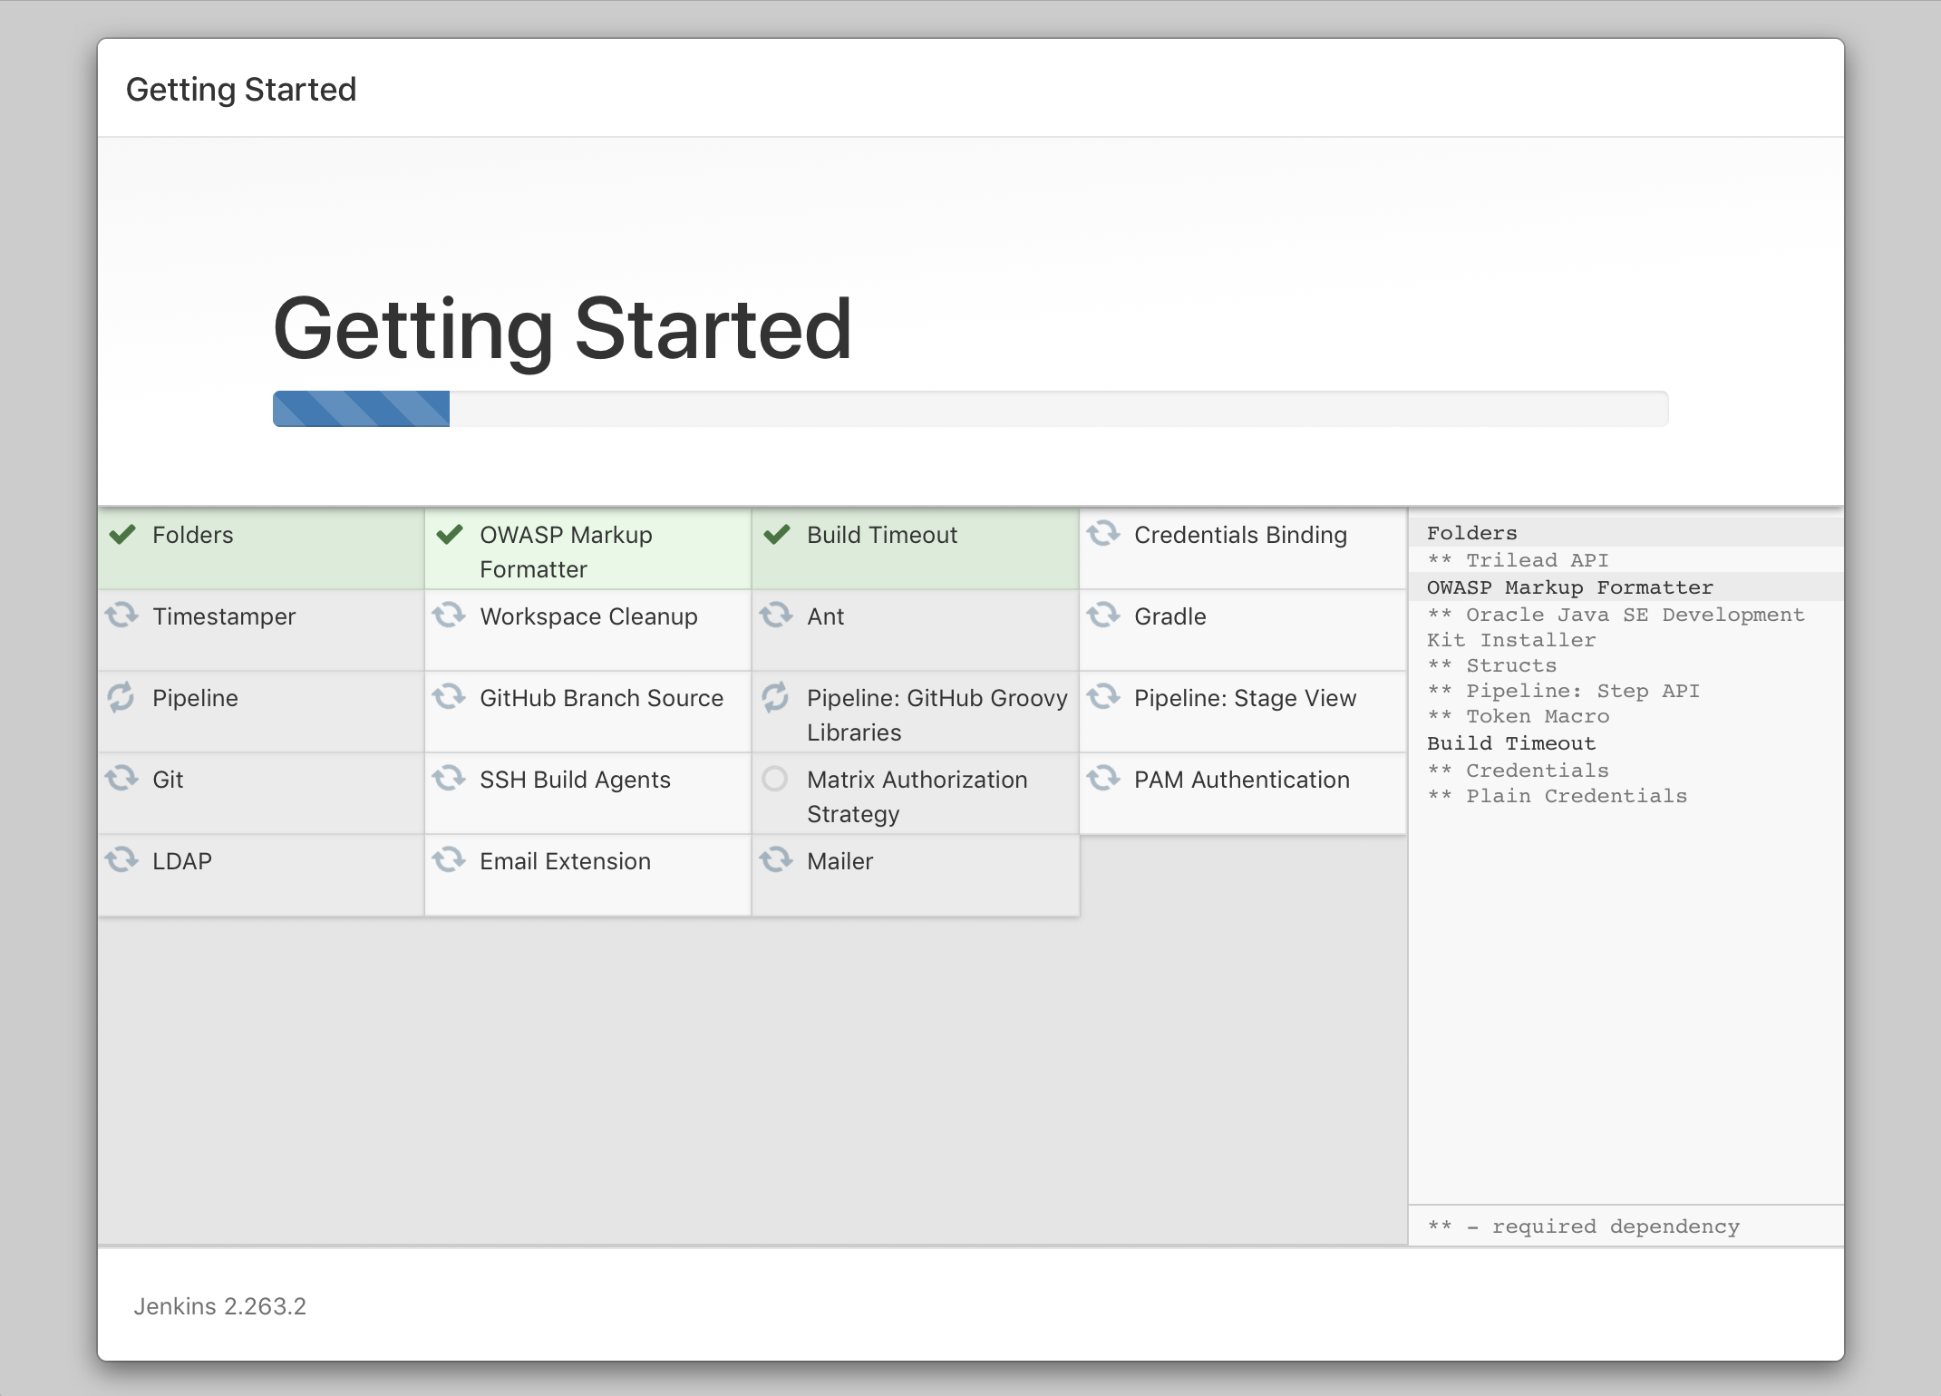This screenshot has width=1941, height=1396.
Task: Select the Folders plugin name in grid
Action: coord(193,535)
